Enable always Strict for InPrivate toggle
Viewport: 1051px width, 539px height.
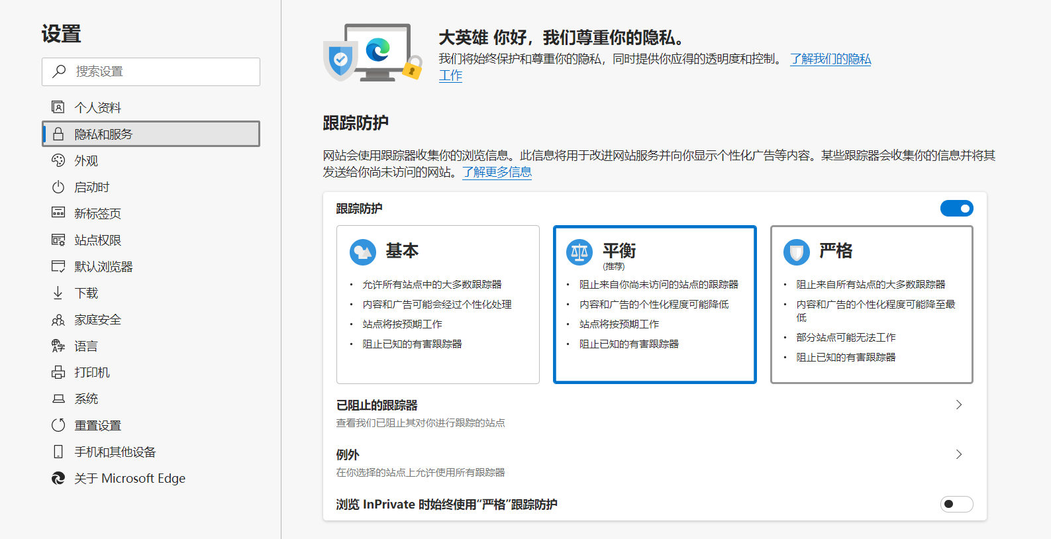point(956,504)
